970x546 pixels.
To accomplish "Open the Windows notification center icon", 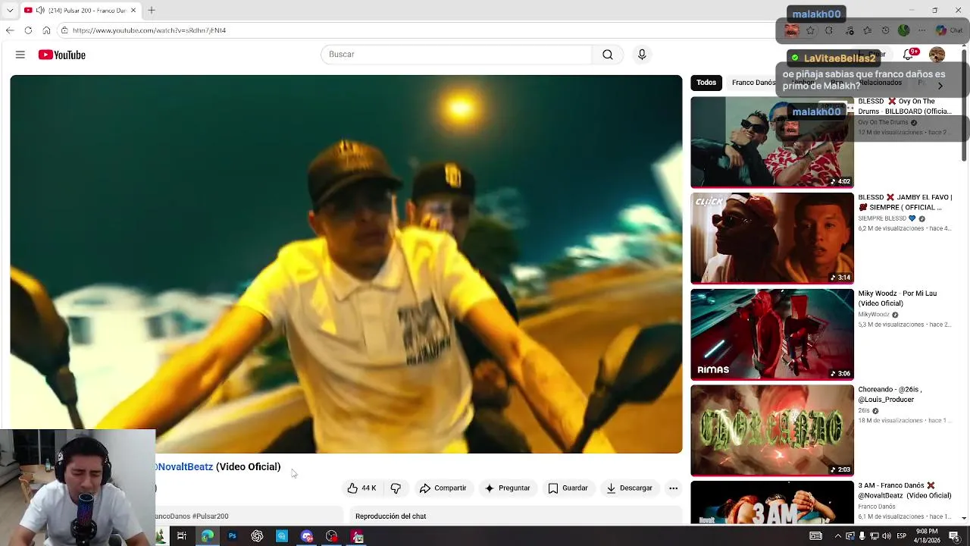I will tap(954, 536).
